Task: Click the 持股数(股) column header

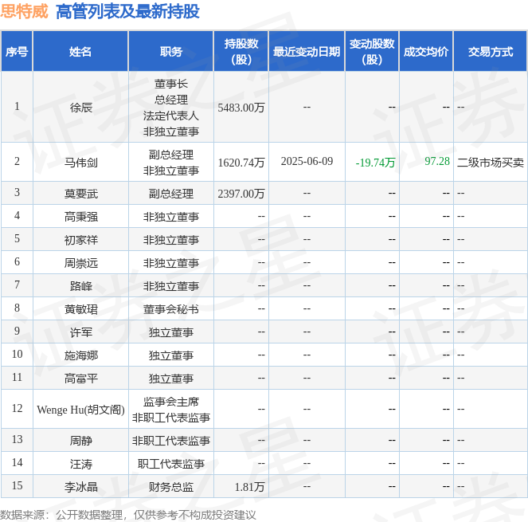Action: [x=241, y=52]
